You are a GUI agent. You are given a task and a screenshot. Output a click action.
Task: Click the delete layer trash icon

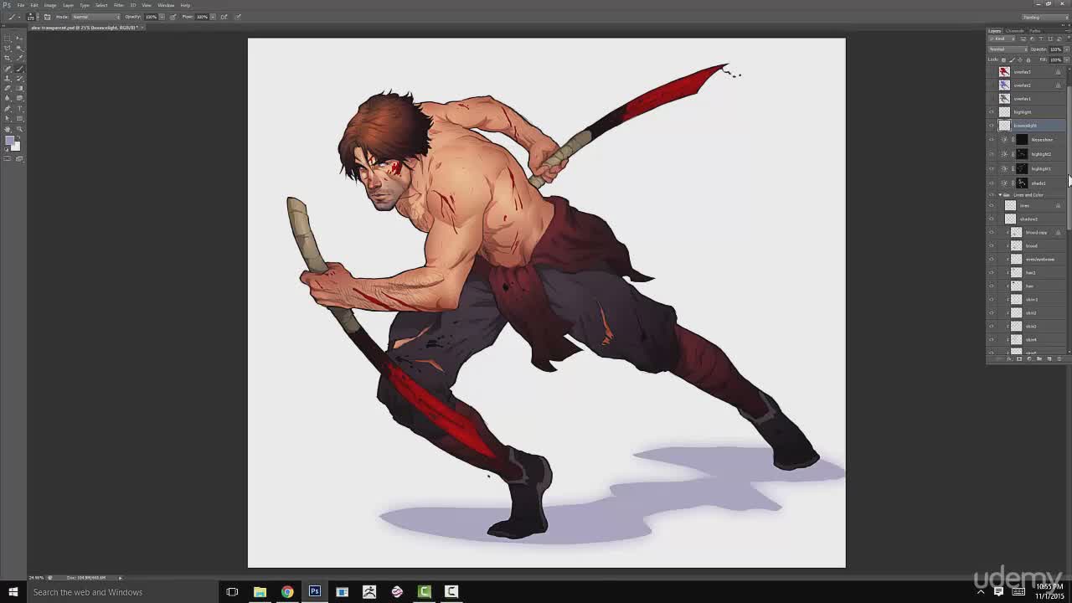click(x=1059, y=358)
